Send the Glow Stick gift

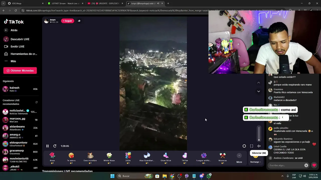point(166,158)
